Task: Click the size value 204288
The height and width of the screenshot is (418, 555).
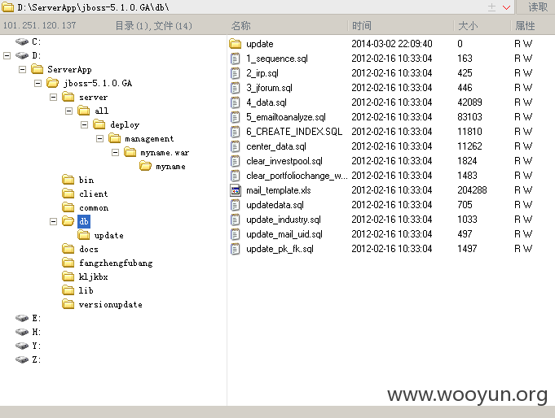Action: 472,190
